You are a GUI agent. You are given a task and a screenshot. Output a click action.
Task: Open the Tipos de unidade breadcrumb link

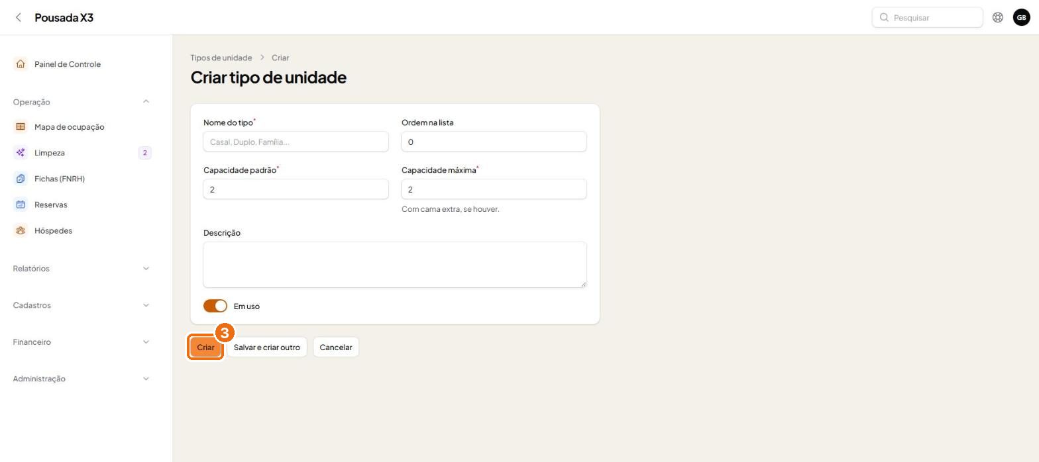coord(221,58)
